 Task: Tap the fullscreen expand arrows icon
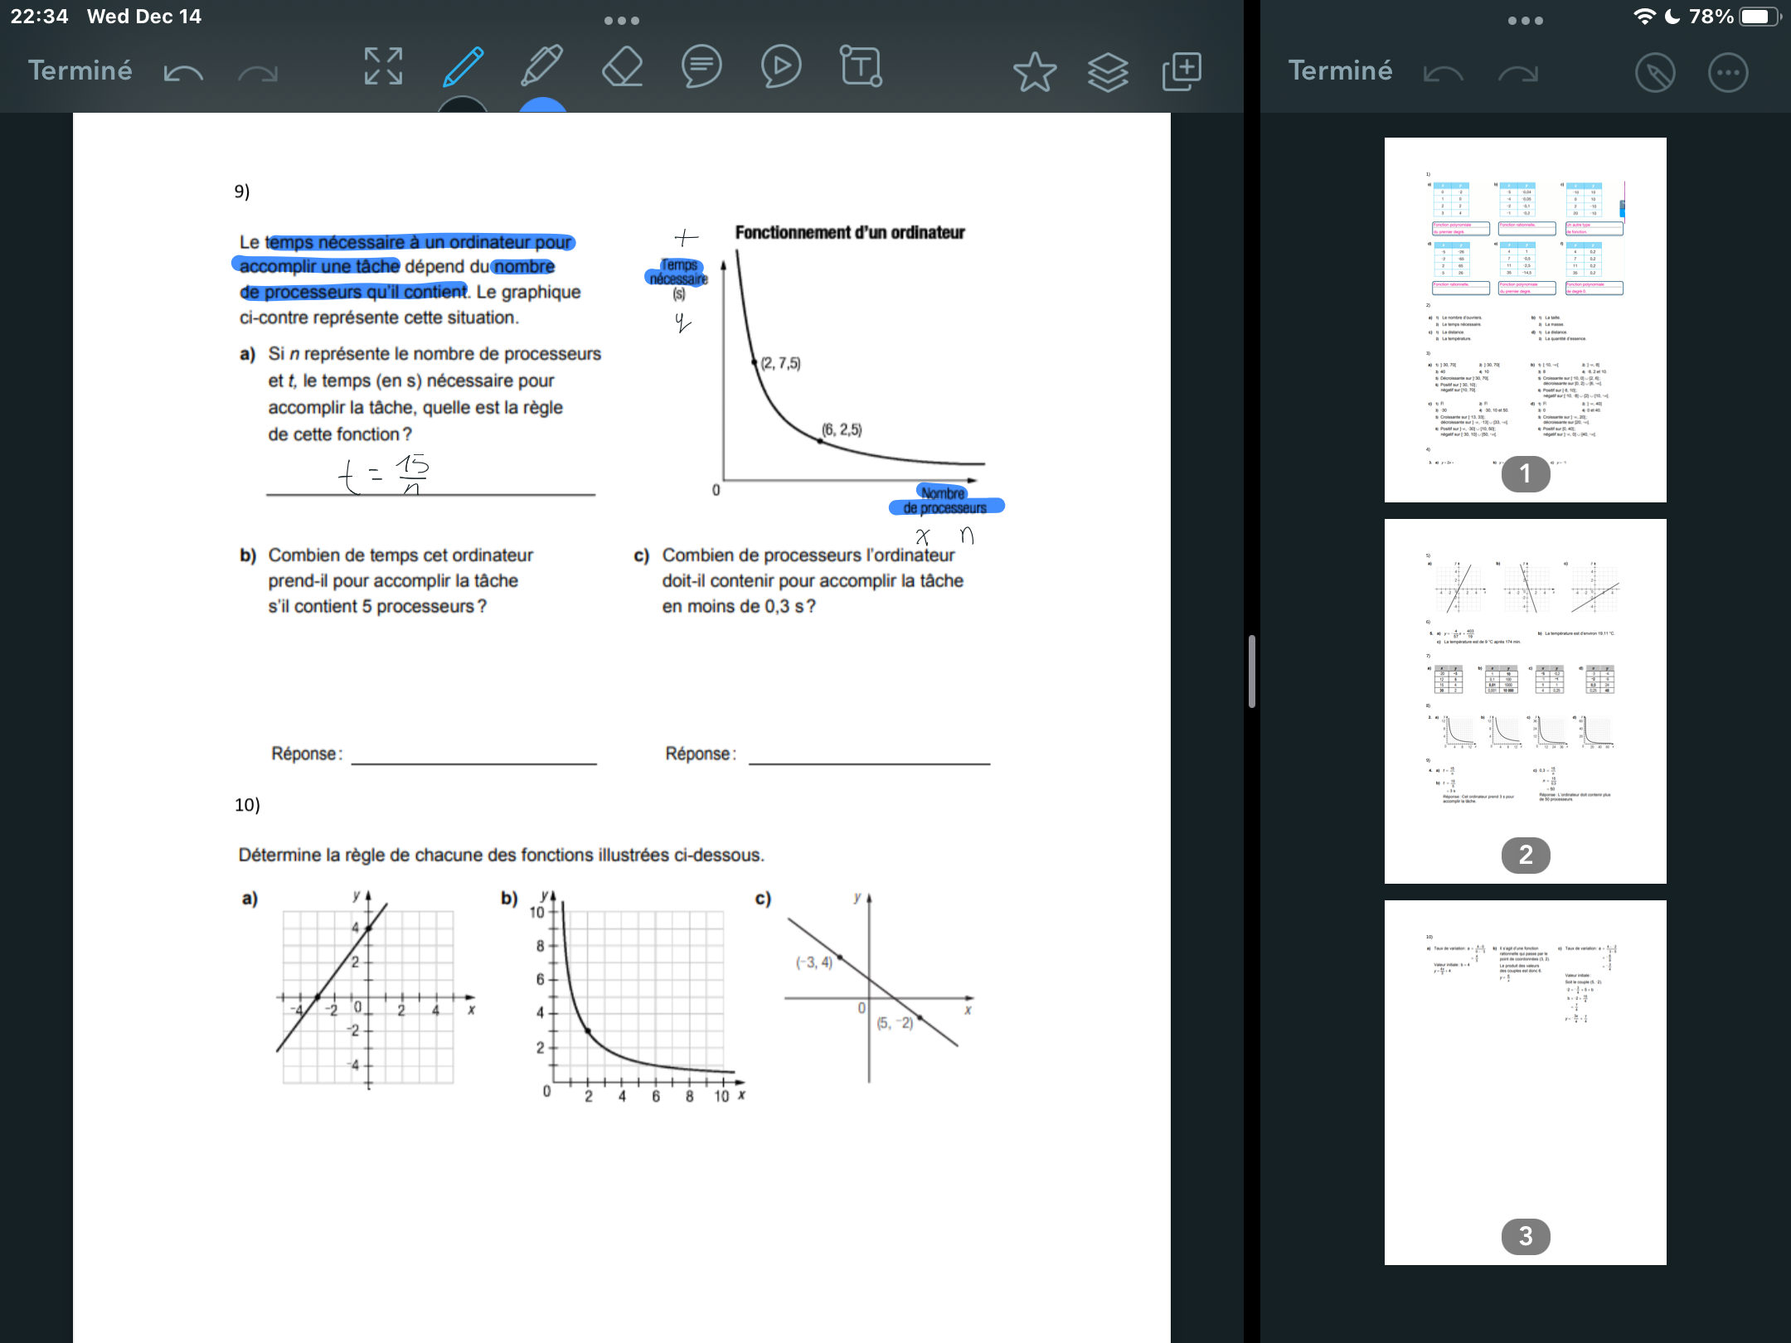coord(383,67)
